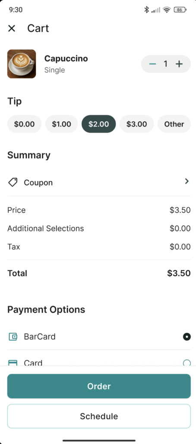Viewport: 196px width, 444px height.
Task: Select the $3.00 tip chip
Action: tap(137, 124)
